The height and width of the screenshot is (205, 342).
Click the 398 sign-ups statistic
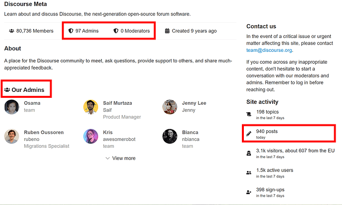click(270, 190)
